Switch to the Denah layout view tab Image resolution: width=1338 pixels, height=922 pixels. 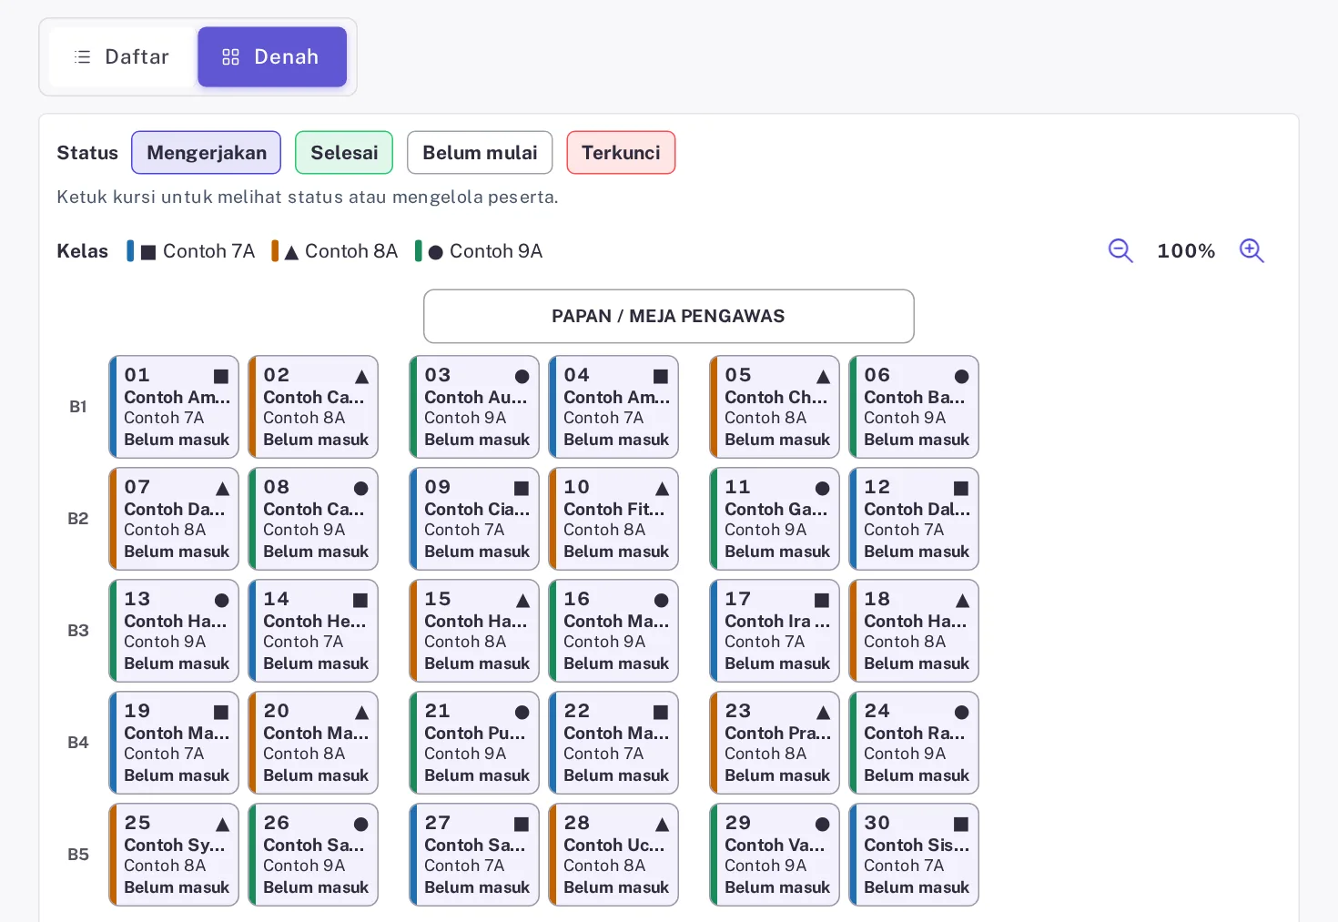(x=272, y=57)
